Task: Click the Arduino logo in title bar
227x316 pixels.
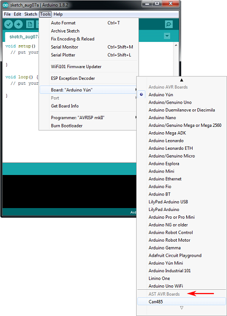Action: [6, 5]
